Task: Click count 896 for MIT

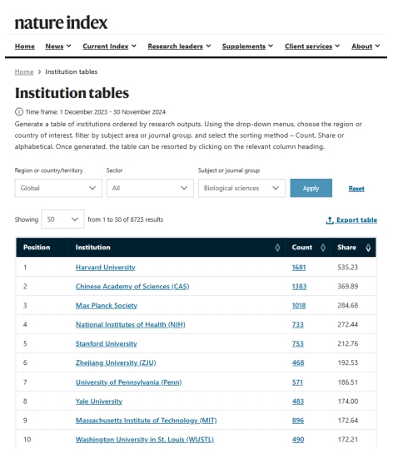Action: point(297,421)
